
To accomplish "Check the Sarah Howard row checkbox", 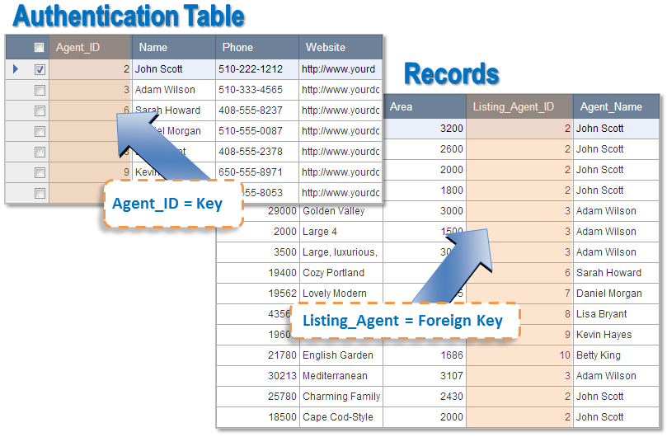I will coord(40,110).
